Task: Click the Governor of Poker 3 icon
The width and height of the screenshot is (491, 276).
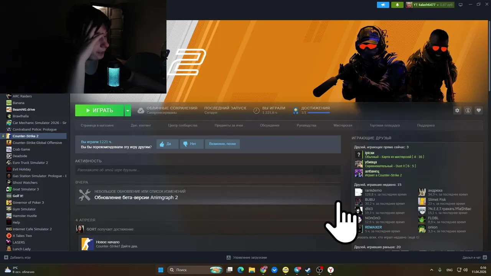Action: (x=9, y=202)
